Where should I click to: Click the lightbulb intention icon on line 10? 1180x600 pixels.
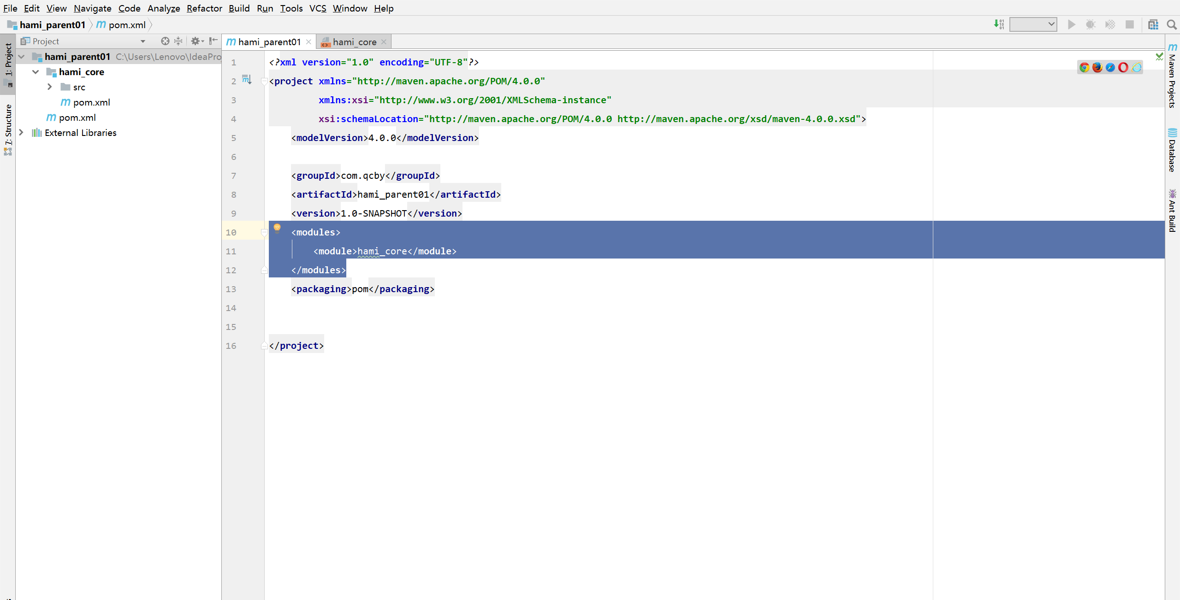[x=277, y=228]
